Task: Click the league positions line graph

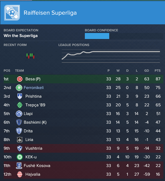Action: [x=111, y=56]
